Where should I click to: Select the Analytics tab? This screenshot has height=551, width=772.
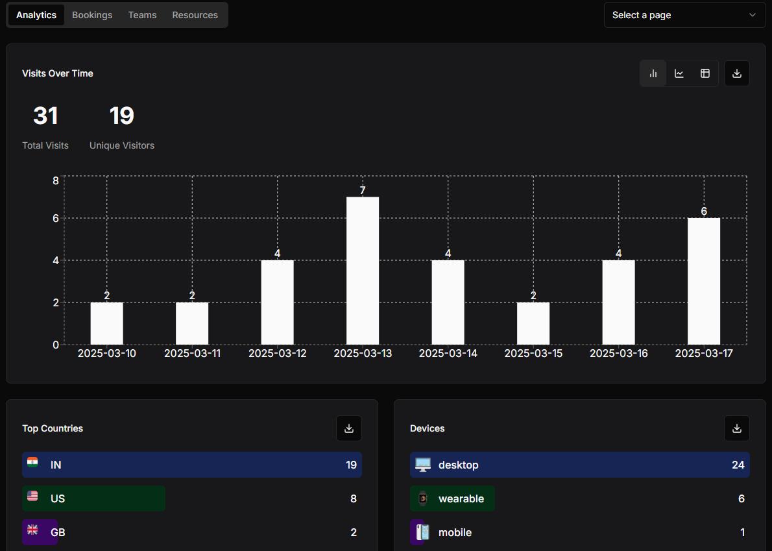click(x=36, y=16)
